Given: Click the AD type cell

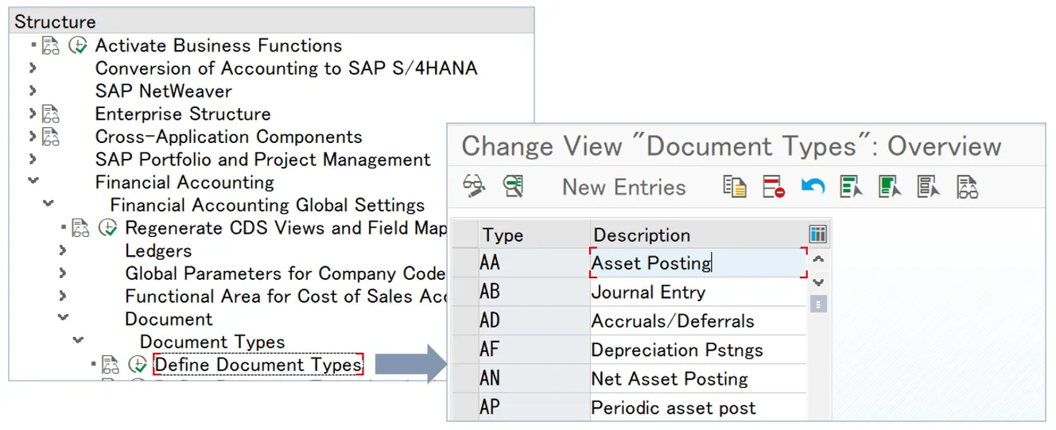Looking at the screenshot, I should tap(534, 321).
